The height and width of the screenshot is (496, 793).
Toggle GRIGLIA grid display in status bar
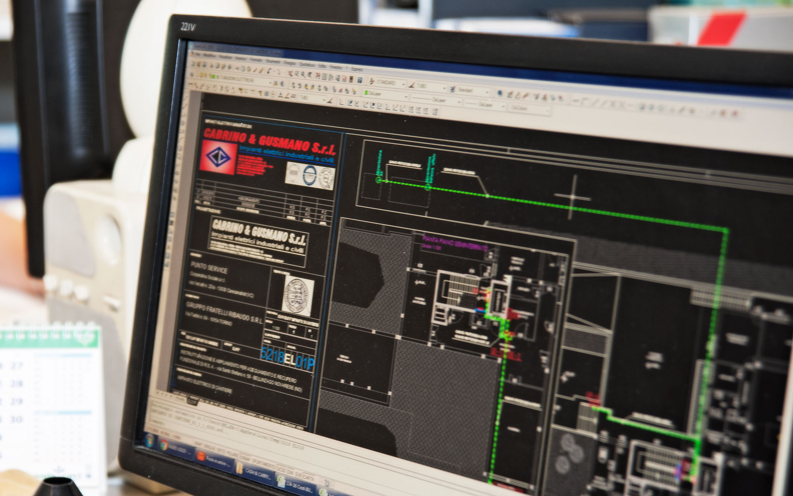pyautogui.click(x=209, y=448)
